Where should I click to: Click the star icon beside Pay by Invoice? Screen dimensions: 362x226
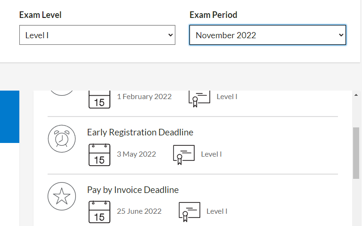tap(62, 196)
